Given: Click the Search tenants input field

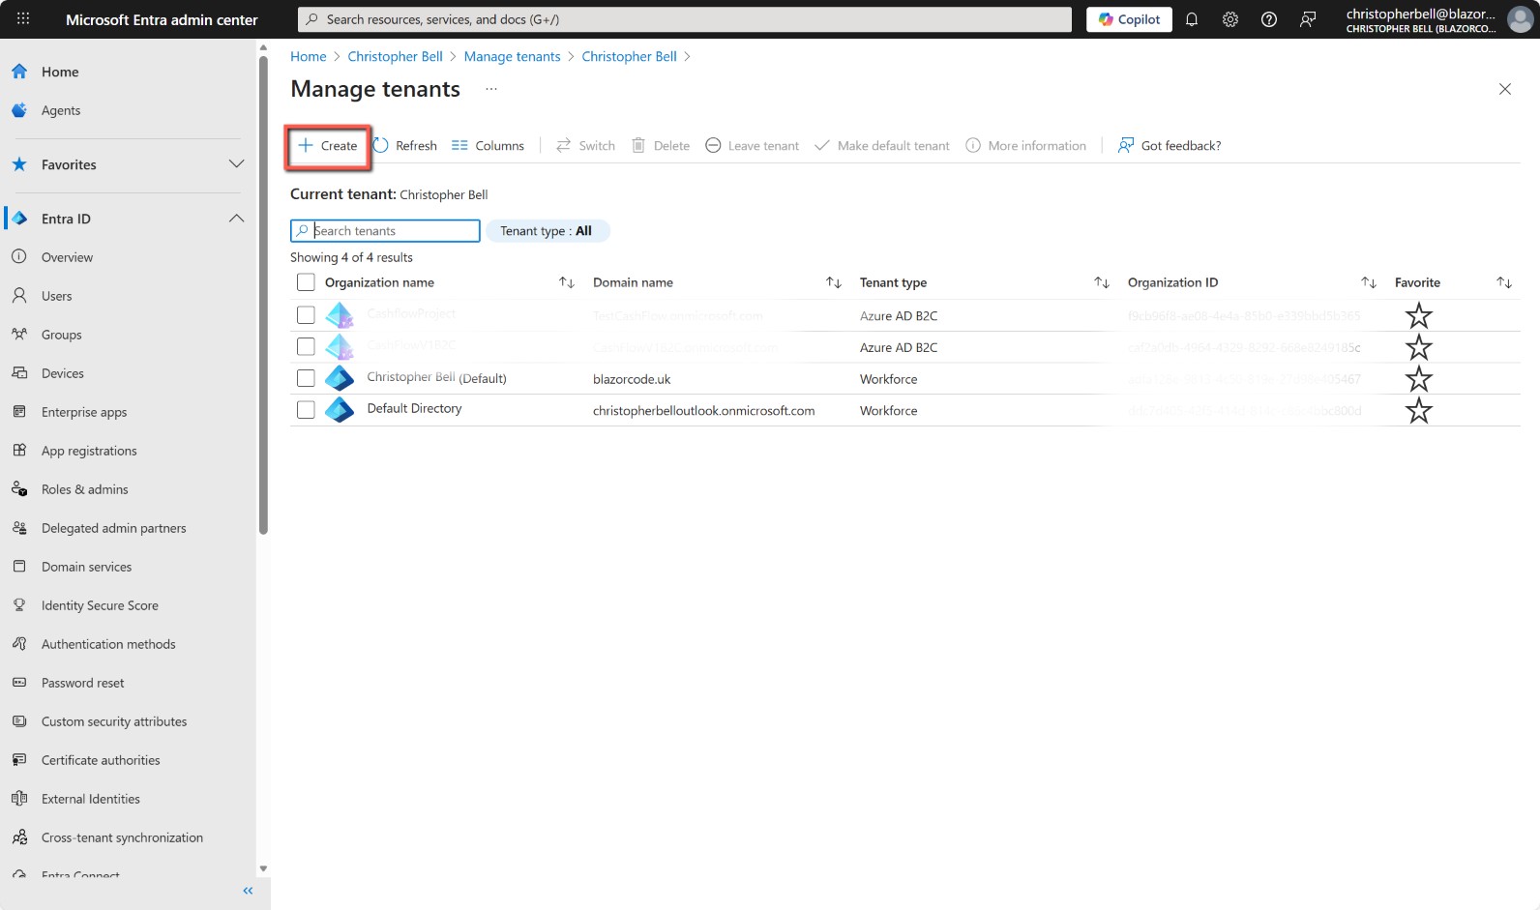Looking at the screenshot, I should (x=392, y=231).
